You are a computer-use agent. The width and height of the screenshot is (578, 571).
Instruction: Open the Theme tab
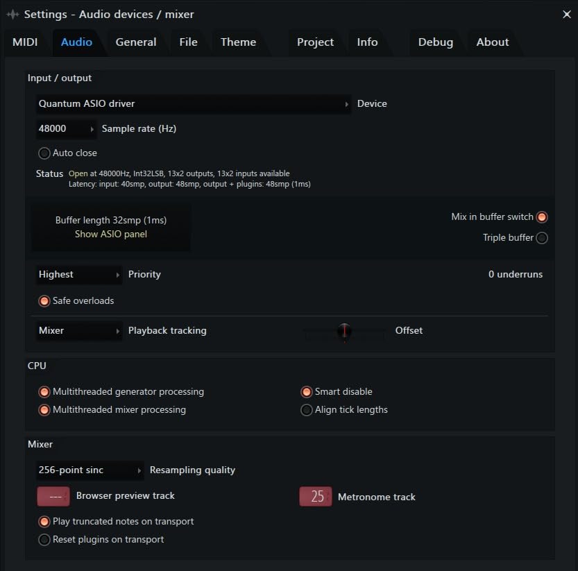coord(238,42)
